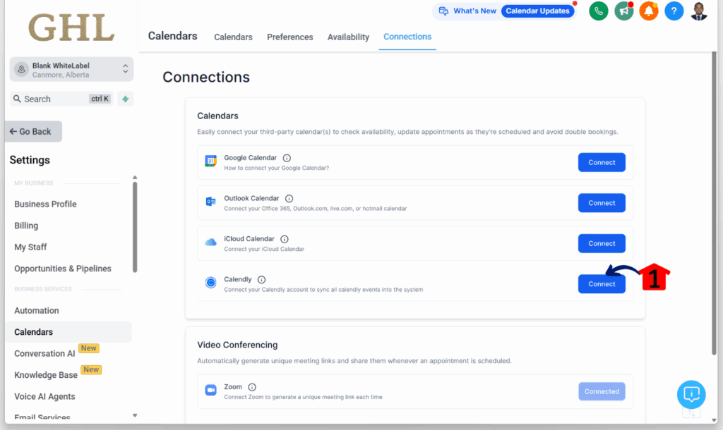723x430 pixels.
Task: Open the Blank WhiteLabel location switcher
Action: [71, 70]
